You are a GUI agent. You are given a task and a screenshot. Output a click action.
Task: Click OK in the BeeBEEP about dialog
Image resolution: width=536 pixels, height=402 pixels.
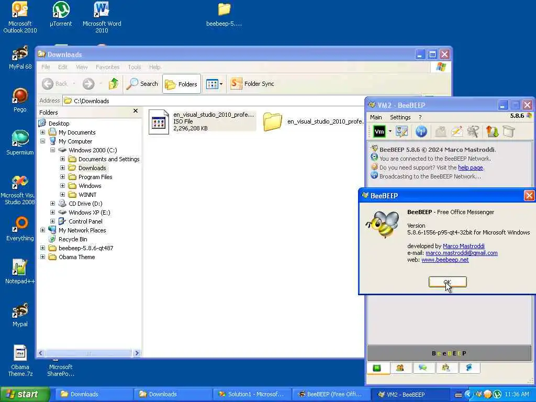(448, 282)
